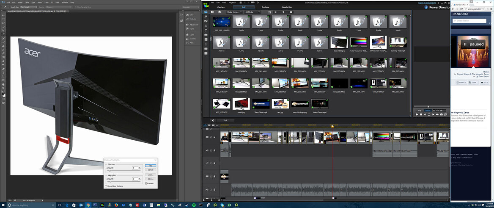Play the PowerDirector preview
The image size is (494, 208).
[x=417, y=114]
